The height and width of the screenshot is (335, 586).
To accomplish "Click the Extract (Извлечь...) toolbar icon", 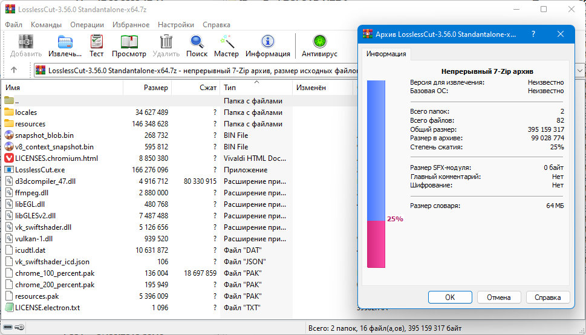I will coord(65,41).
